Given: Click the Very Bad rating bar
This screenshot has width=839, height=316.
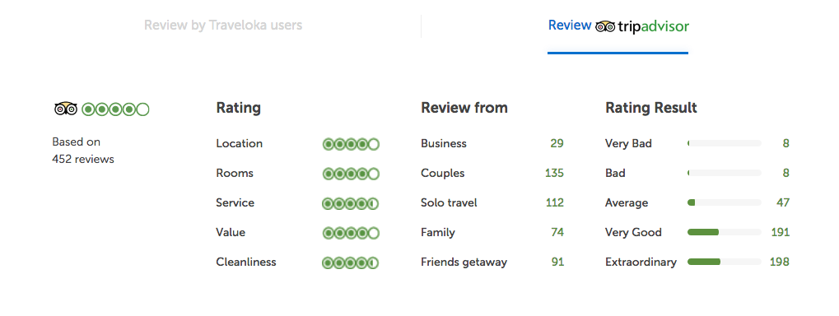Looking at the screenshot, I should point(725,143).
